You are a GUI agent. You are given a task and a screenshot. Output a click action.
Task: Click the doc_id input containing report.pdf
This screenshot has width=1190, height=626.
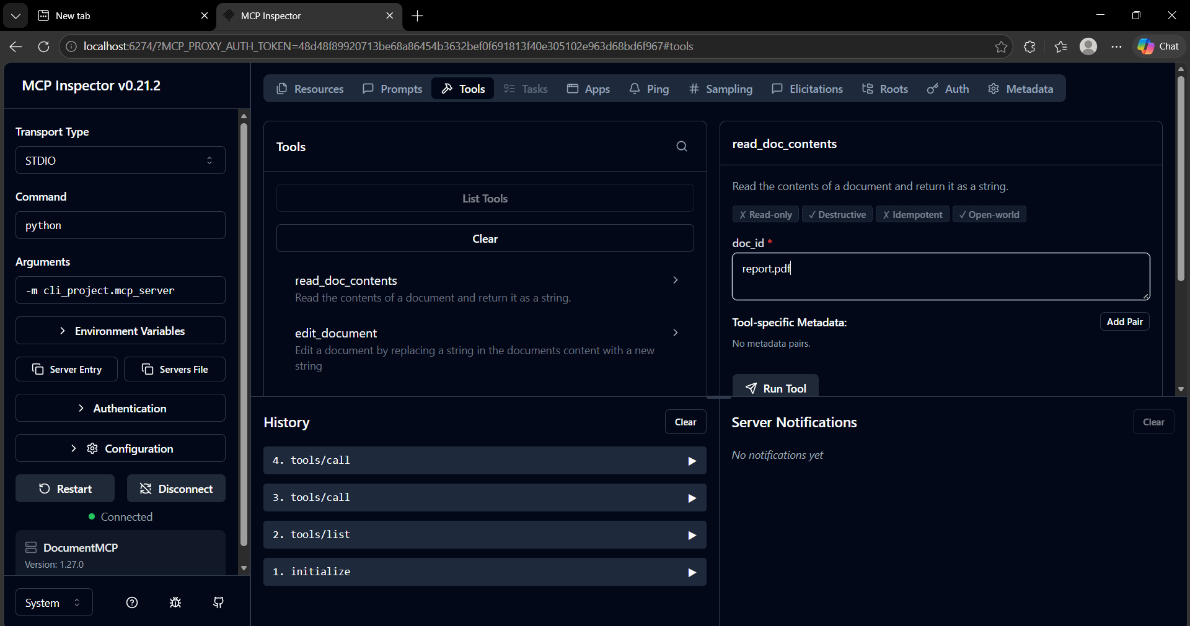pyautogui.click(x=940, y=276)
